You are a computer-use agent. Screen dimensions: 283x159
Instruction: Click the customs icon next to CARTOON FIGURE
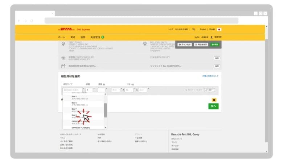tap(63, 58)
